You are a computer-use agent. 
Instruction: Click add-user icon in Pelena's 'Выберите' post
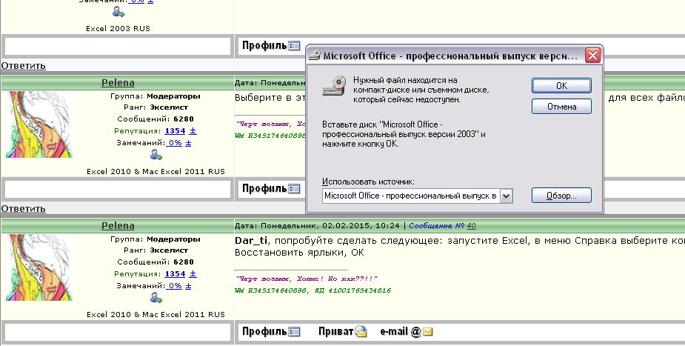pyautogui.click(x=156, y=155)
